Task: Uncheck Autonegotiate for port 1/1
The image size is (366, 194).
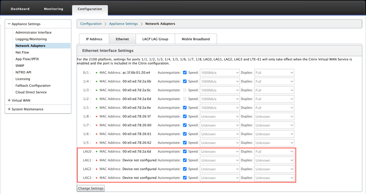Action: (185, 108)
